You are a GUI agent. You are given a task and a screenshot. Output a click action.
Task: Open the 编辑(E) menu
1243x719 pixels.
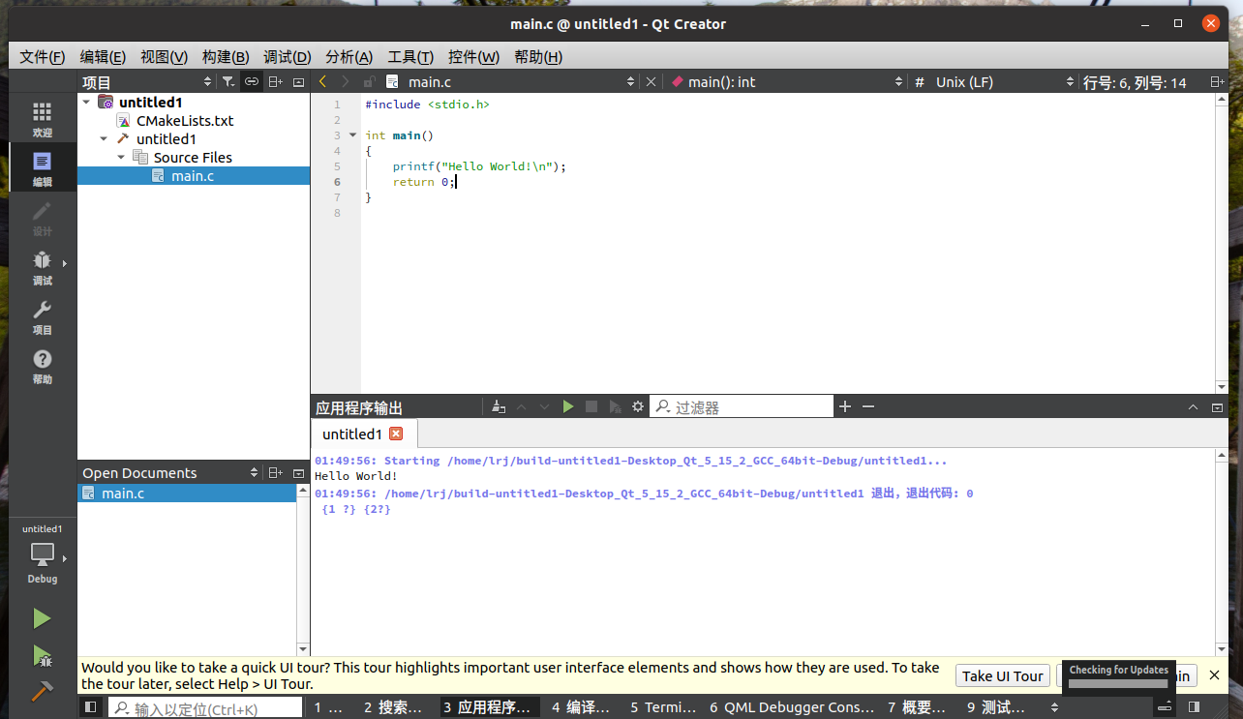[103, 57]
